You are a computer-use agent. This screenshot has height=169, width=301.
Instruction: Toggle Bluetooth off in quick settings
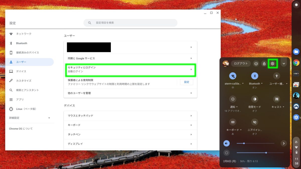click(255, 76)
